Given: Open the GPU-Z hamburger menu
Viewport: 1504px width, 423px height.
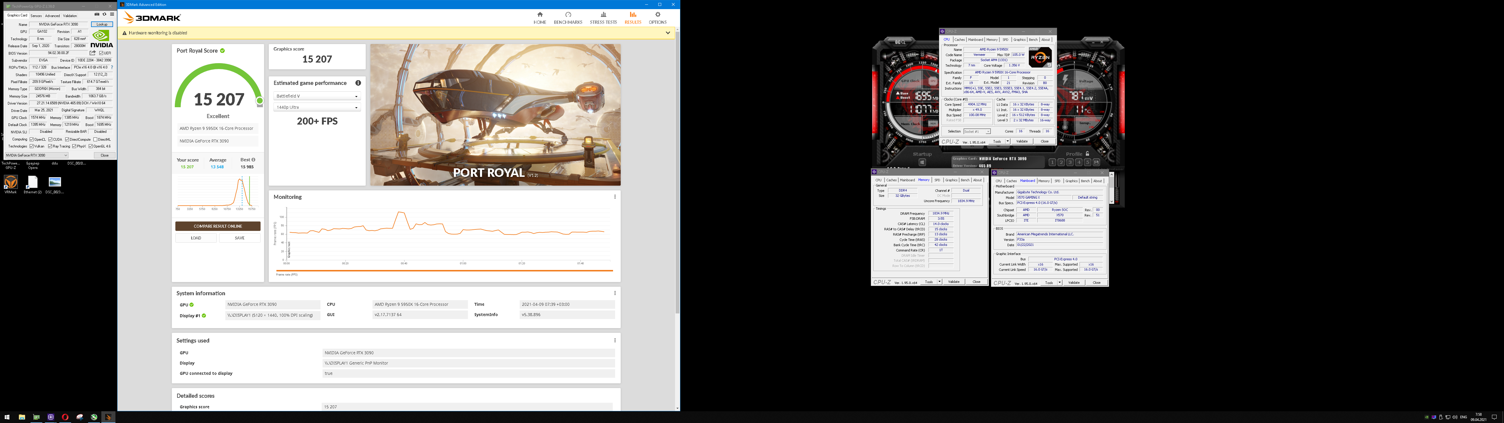Looking at the screenshot, I should (x=112, y=15).
